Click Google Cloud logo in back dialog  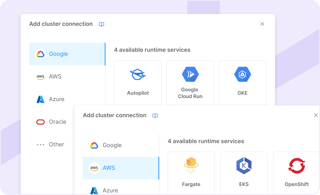40,54
